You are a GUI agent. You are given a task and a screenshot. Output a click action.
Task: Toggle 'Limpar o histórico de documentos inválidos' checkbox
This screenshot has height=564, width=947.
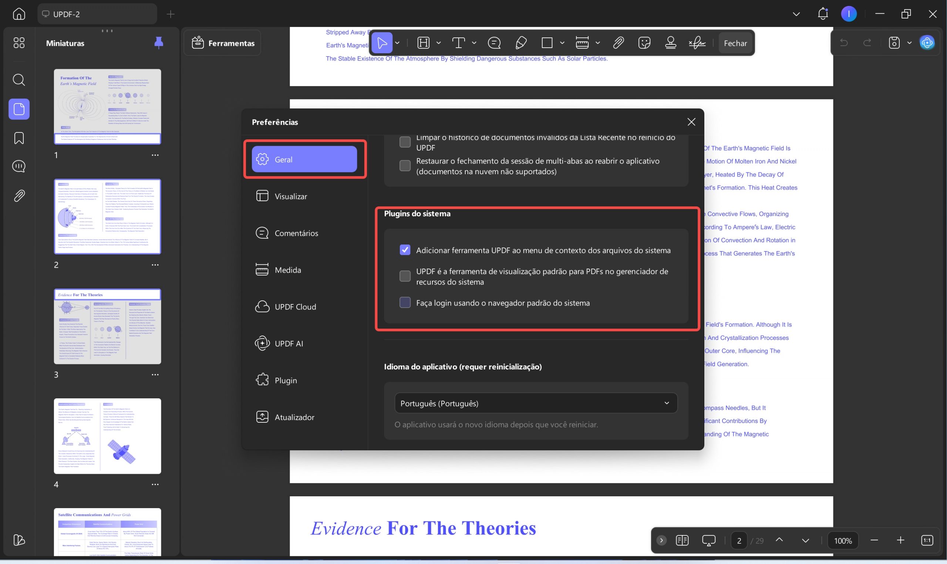(405, 142)
